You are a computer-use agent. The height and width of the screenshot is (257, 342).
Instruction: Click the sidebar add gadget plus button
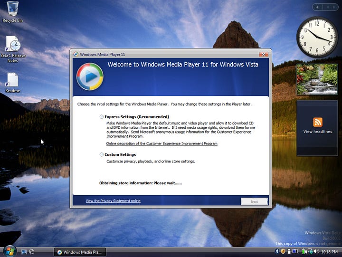317,7
